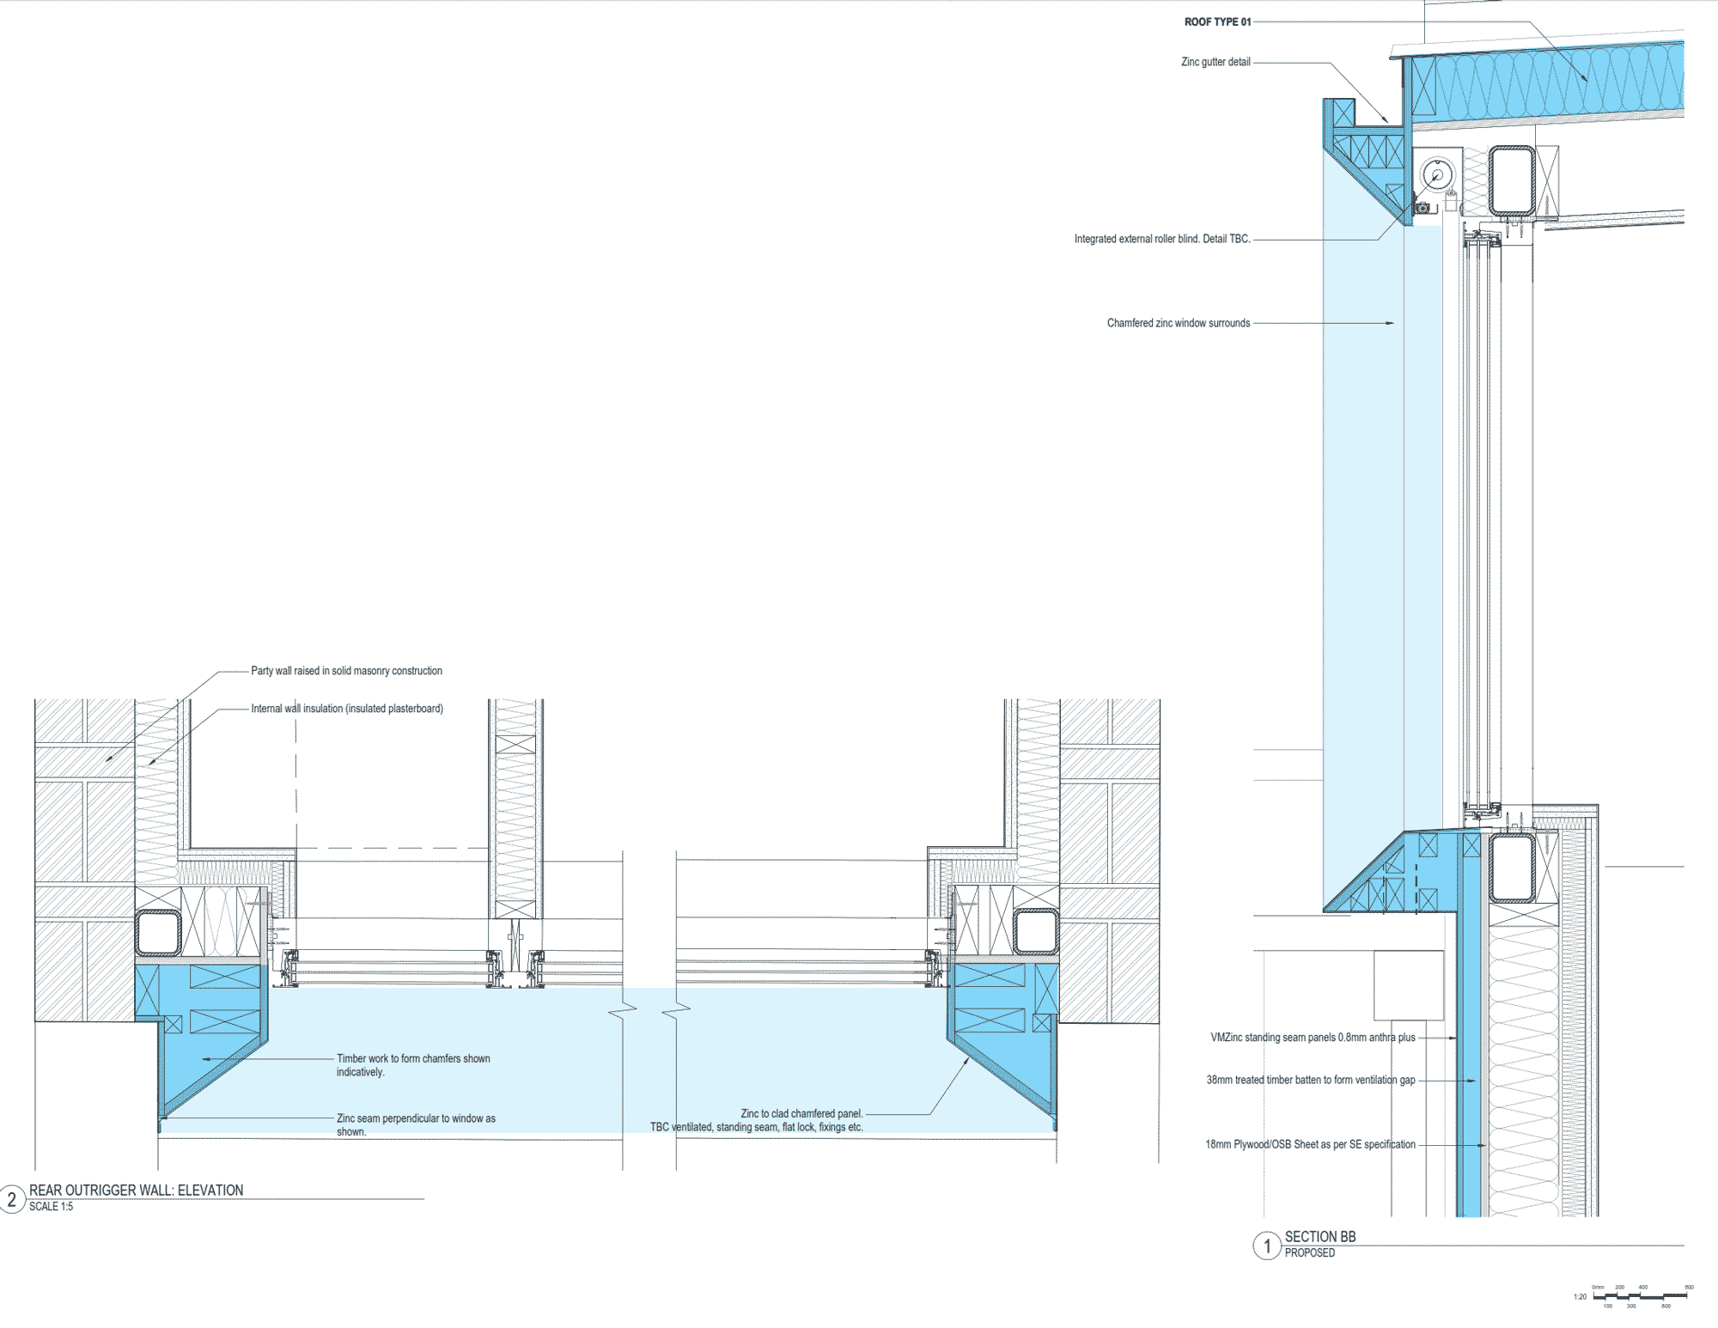Click the left steel hollow section in elevation

coord(158,933)
